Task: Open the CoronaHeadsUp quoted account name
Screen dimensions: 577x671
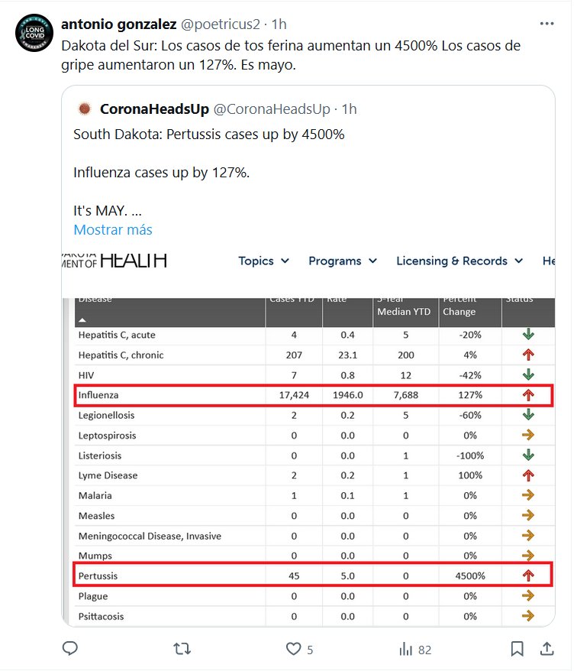Action: click(154, 109)
